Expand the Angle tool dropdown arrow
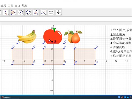 (38, 15)
